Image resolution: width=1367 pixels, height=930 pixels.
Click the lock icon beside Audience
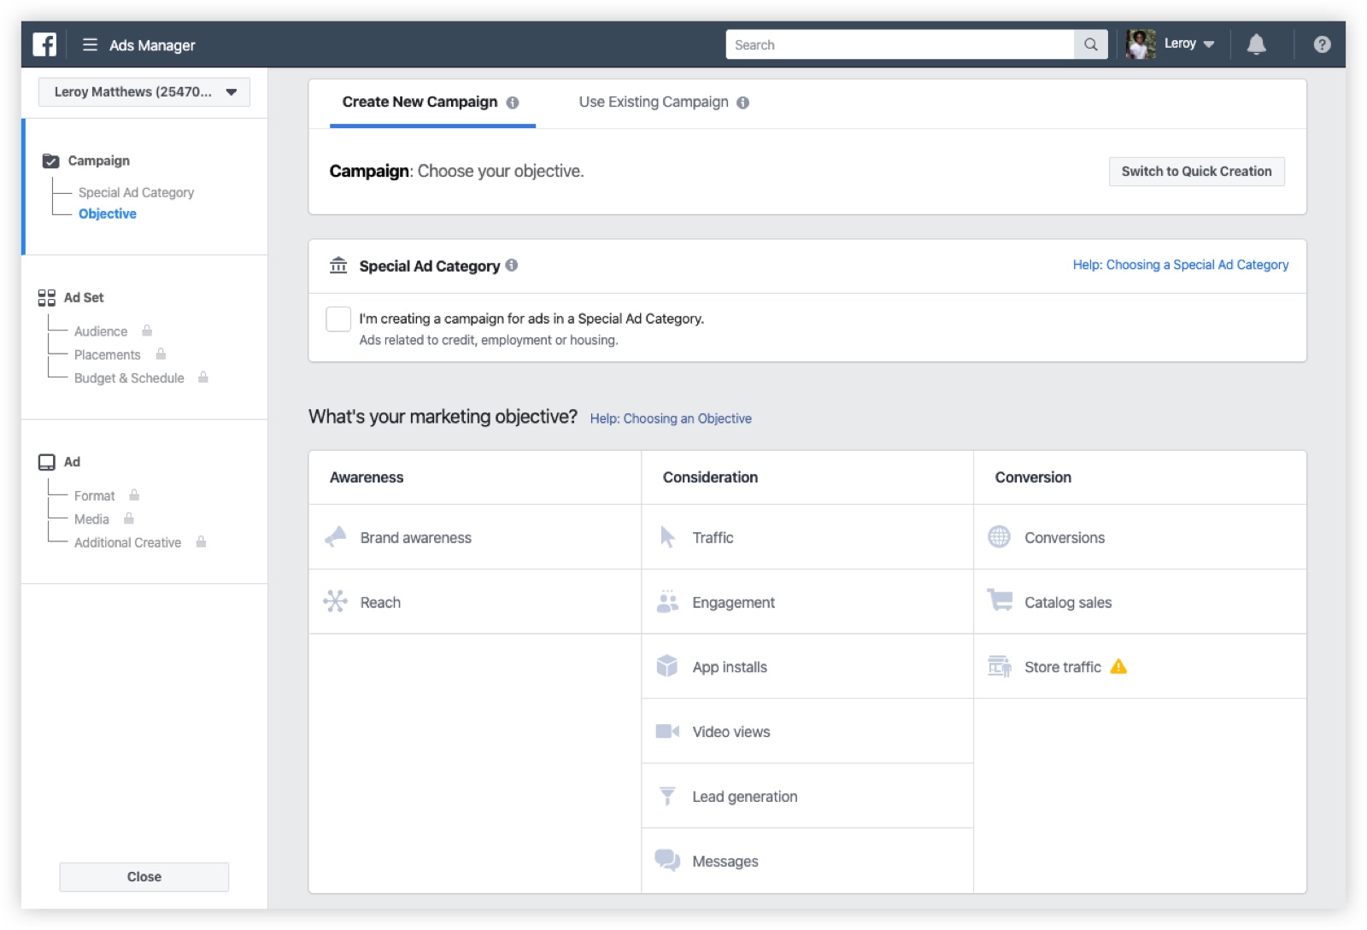point(147,330)
